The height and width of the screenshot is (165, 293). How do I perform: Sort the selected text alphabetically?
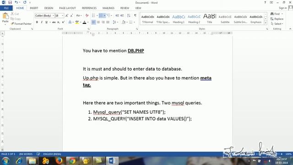(129, 16)
